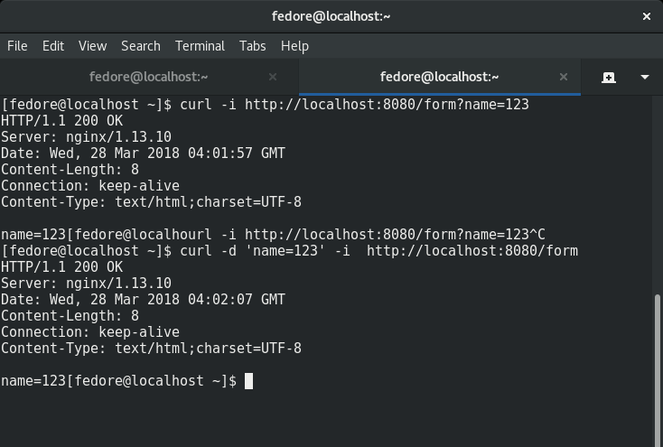
Task: Open the Terminal menu
Action: (x=200, y=46)
